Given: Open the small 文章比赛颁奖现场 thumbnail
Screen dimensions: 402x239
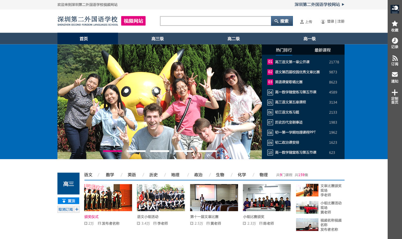Looking at the screenshot, I should (307, 190).
